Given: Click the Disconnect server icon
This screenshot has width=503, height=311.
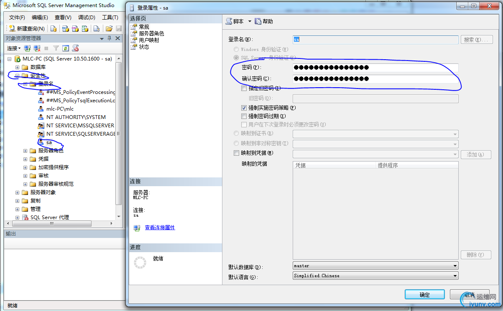Looking at the screenshot, I should (37, 48).
